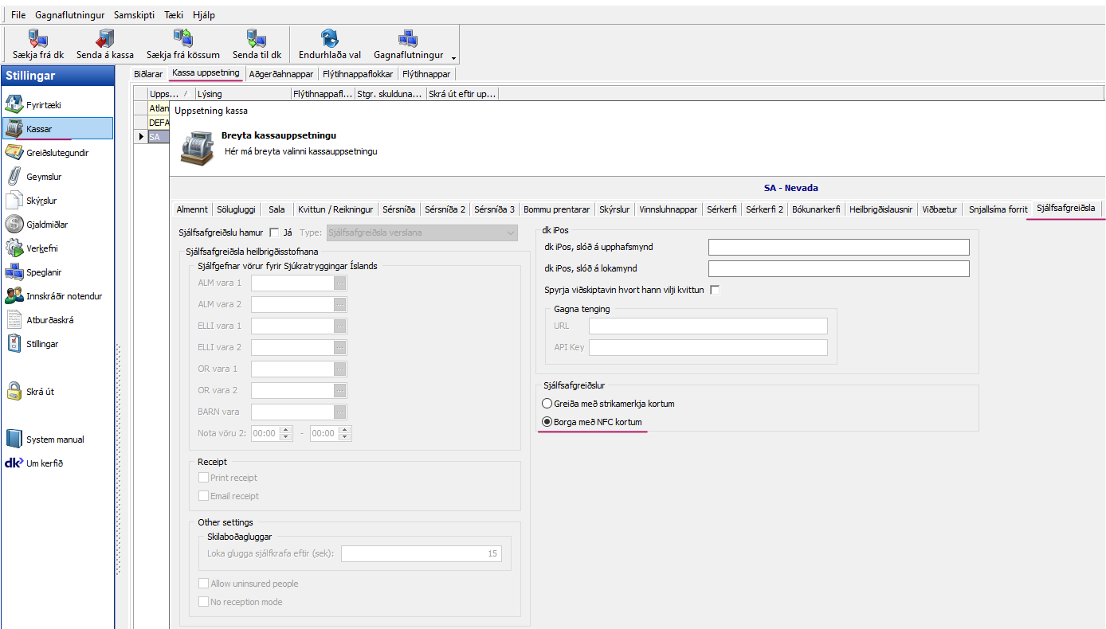
Task: Click the Sækja frá dk toolbar icon
Action: [x=37, y=39]
